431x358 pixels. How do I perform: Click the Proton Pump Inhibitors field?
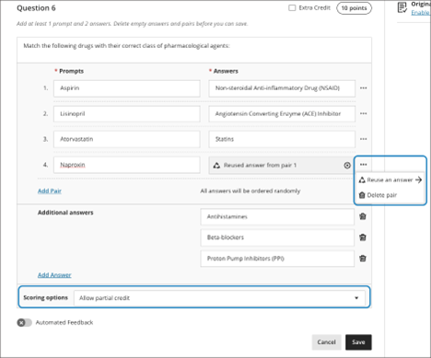pyautogui.click(x=277, y=259)
